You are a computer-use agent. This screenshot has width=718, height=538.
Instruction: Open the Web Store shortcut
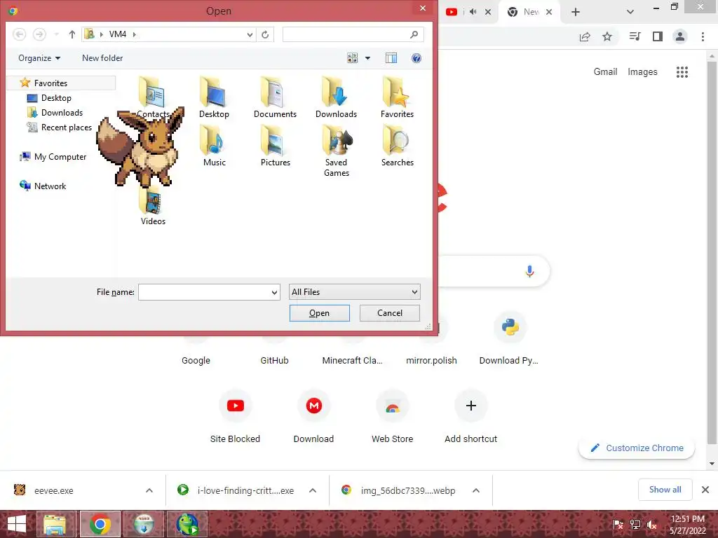393,416
